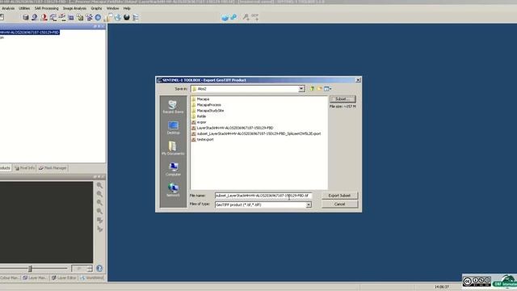Click third magnifier icon in navigation panel
Image resolution: width=517 pixels, height=291 pixels.
(x=99, y=203)
